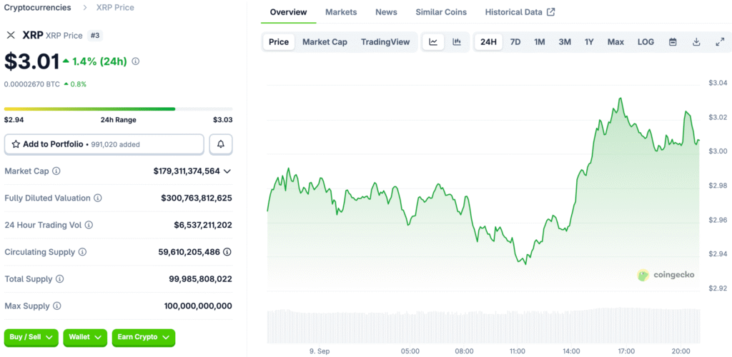
Task: Click the info icon beside Market Cap
Action: click(x=56, y=171)
